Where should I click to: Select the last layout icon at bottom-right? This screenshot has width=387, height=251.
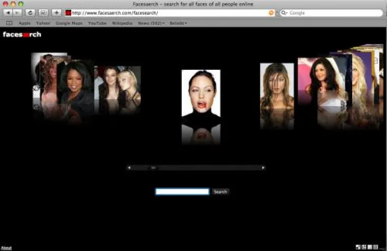pyautogui.click(x=375, y=247)
